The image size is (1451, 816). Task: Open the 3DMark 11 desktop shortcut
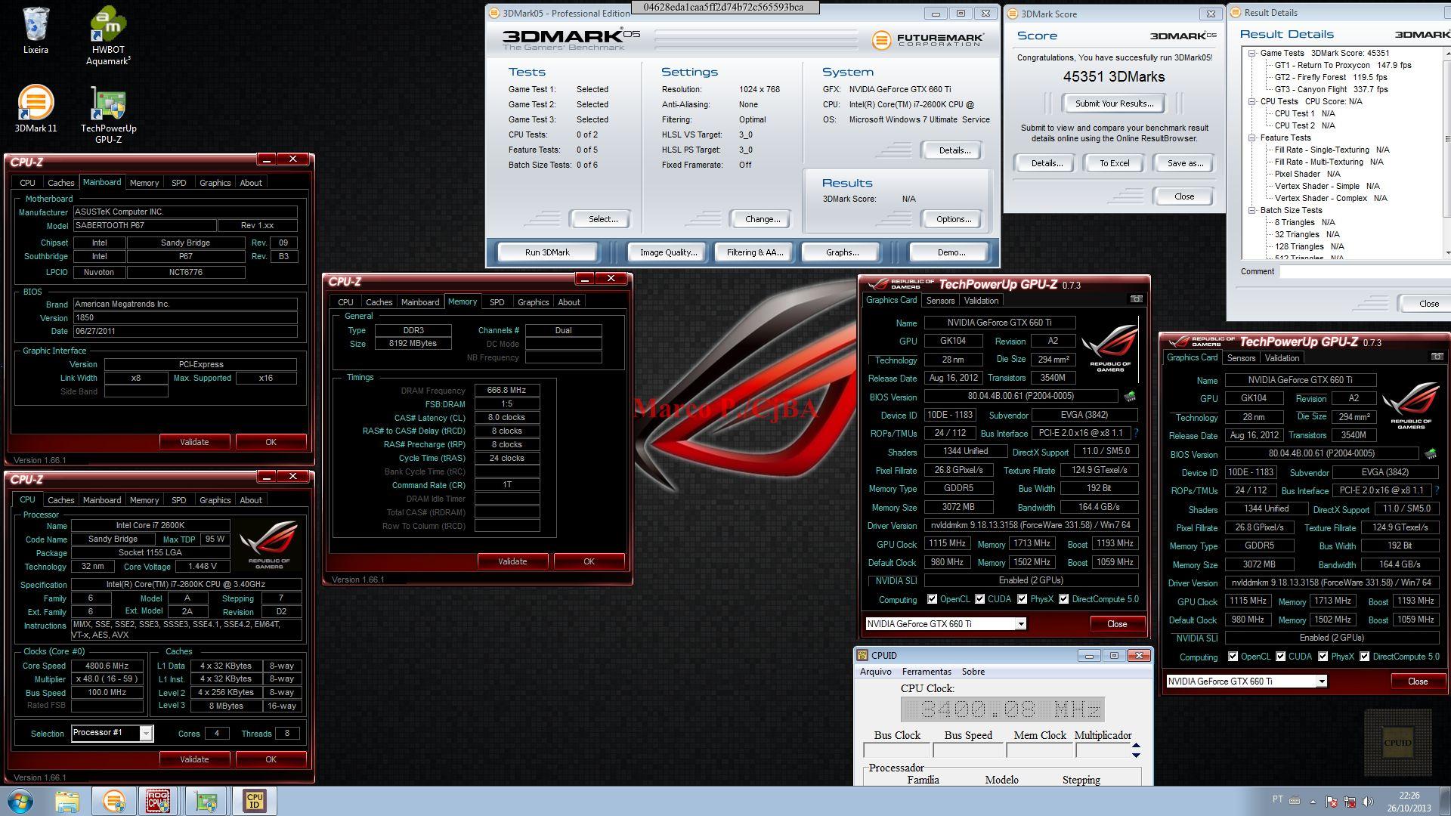36,108
